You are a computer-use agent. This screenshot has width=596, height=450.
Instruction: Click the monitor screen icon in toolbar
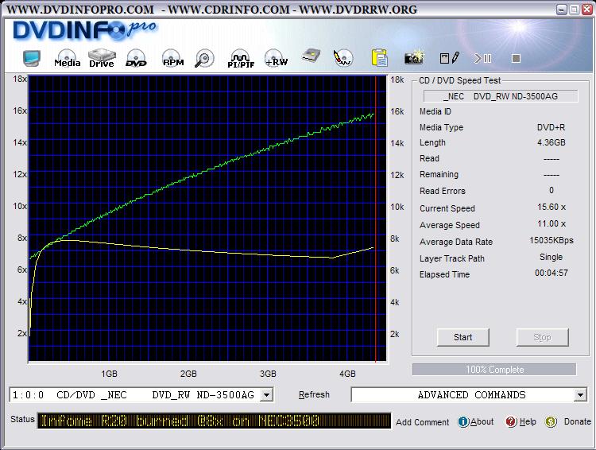[x=31, y=59]
